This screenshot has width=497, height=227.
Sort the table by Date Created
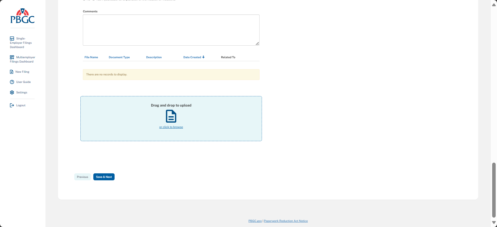(194, 57)
